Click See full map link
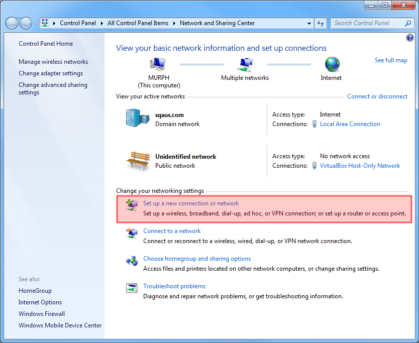This screenshot has height=343, width=419. 391,60
